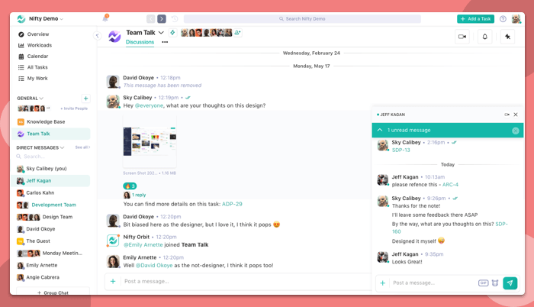Go back with the left arrow button
This screenshot has width=534, height=307.
click(150, 19)
